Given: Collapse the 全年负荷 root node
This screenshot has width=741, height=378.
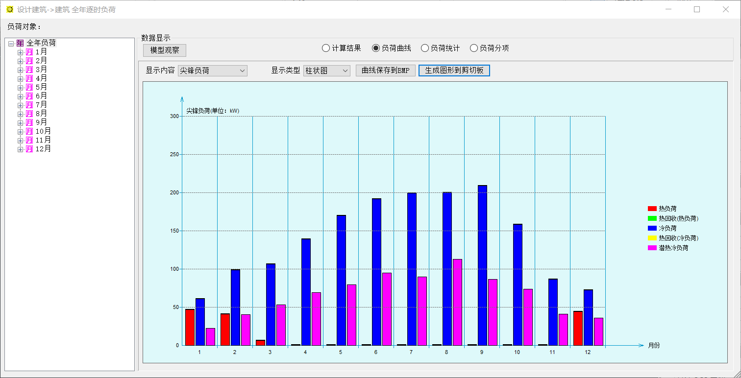Looking at the screenshot, I should (x=11, y=44).
